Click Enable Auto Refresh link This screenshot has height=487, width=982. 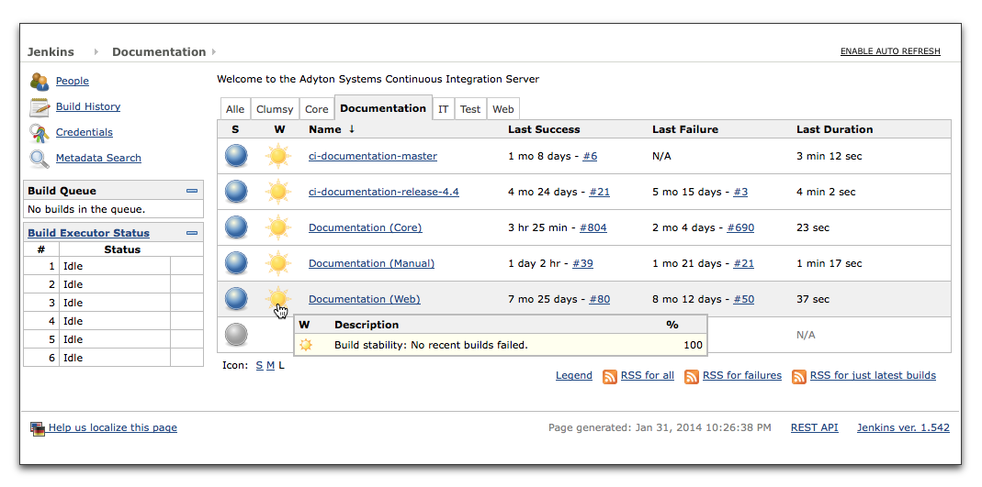[x=890, y=51]
